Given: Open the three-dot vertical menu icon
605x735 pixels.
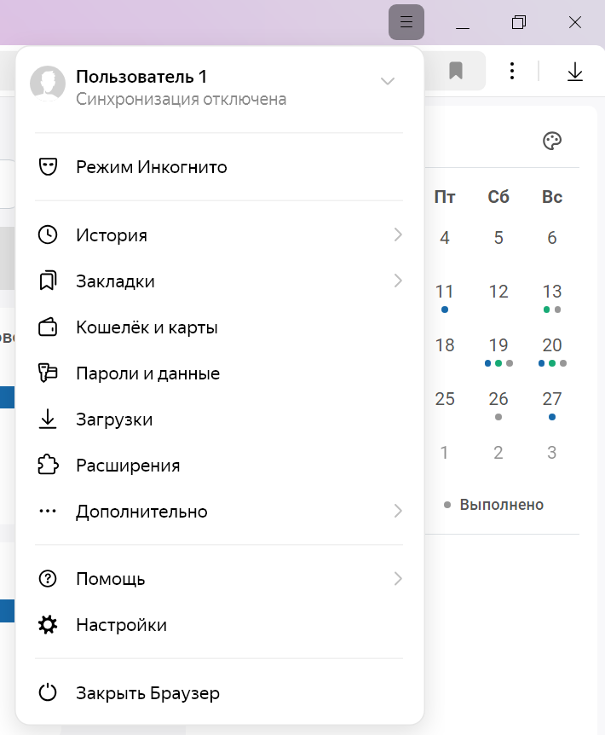Looking at the screenshot, I should coord(511,72).
